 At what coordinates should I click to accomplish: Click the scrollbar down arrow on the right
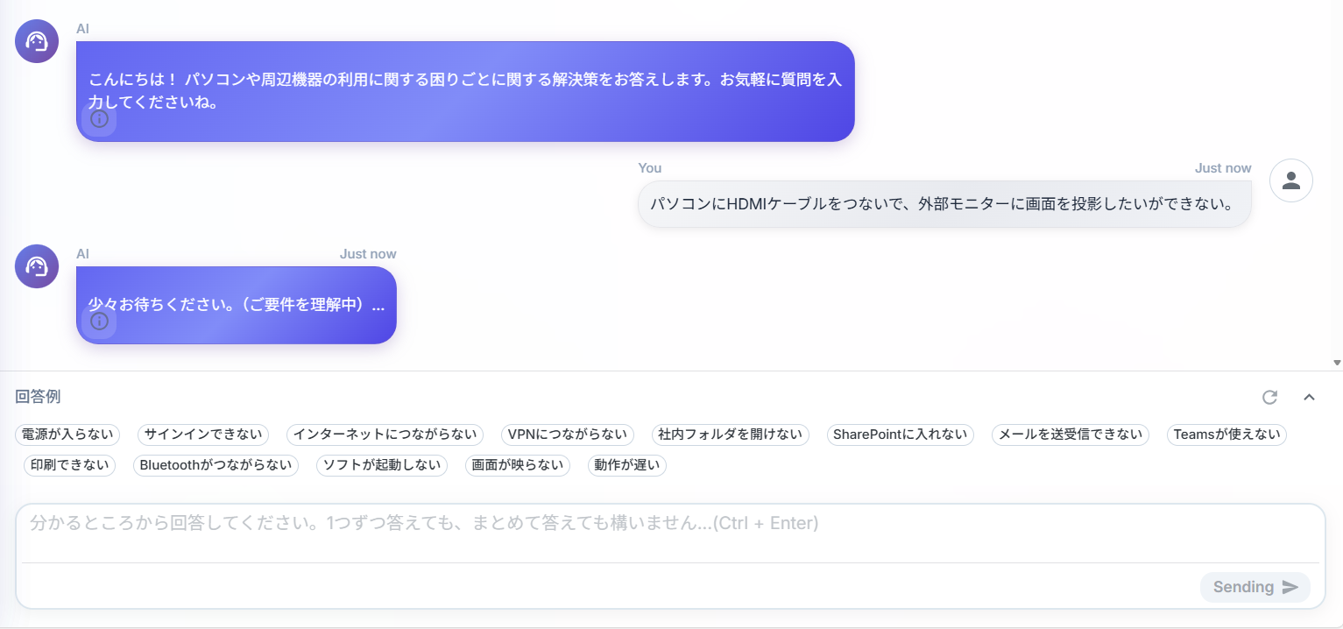tap(1335, 362)
